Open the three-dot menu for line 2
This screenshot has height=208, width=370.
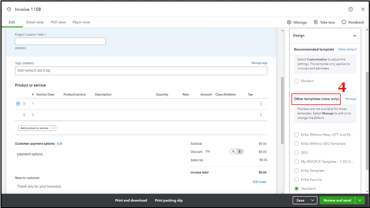click(261, 115)
